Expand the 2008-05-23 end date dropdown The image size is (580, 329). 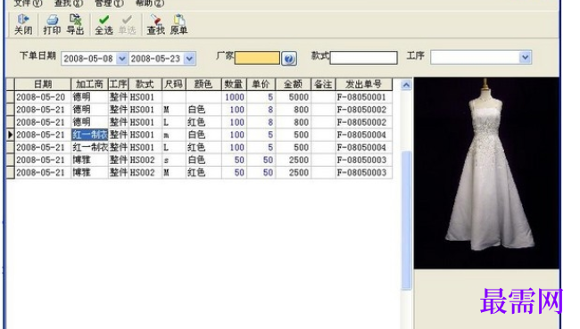click(189, 59)
